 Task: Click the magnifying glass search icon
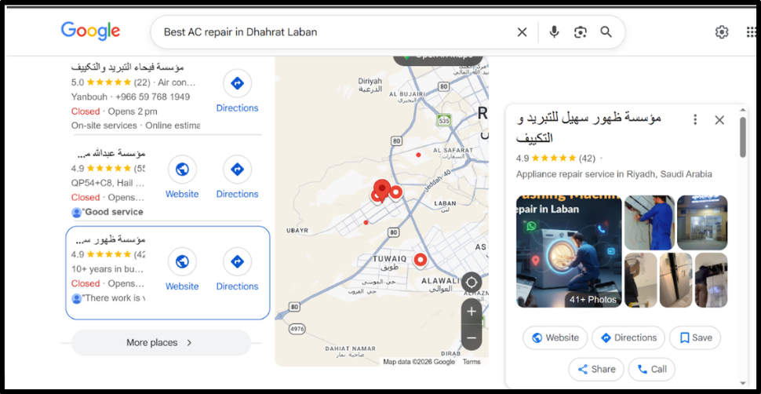[x=606, y=32]
